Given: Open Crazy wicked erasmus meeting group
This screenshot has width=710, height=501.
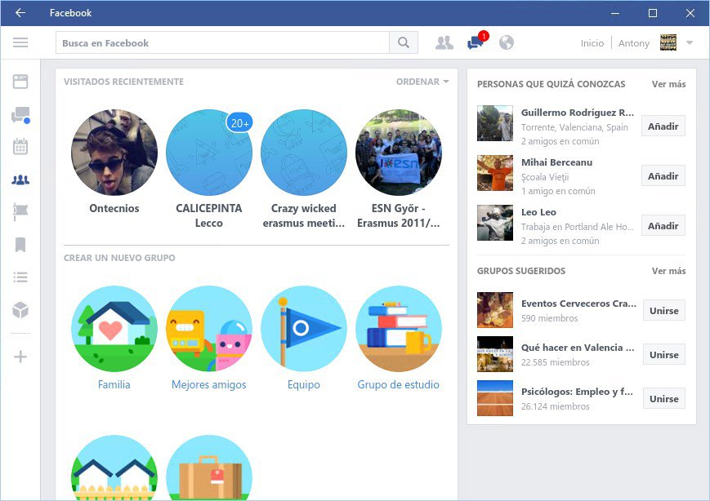Looking at the screenshot, I should point(304,153).
